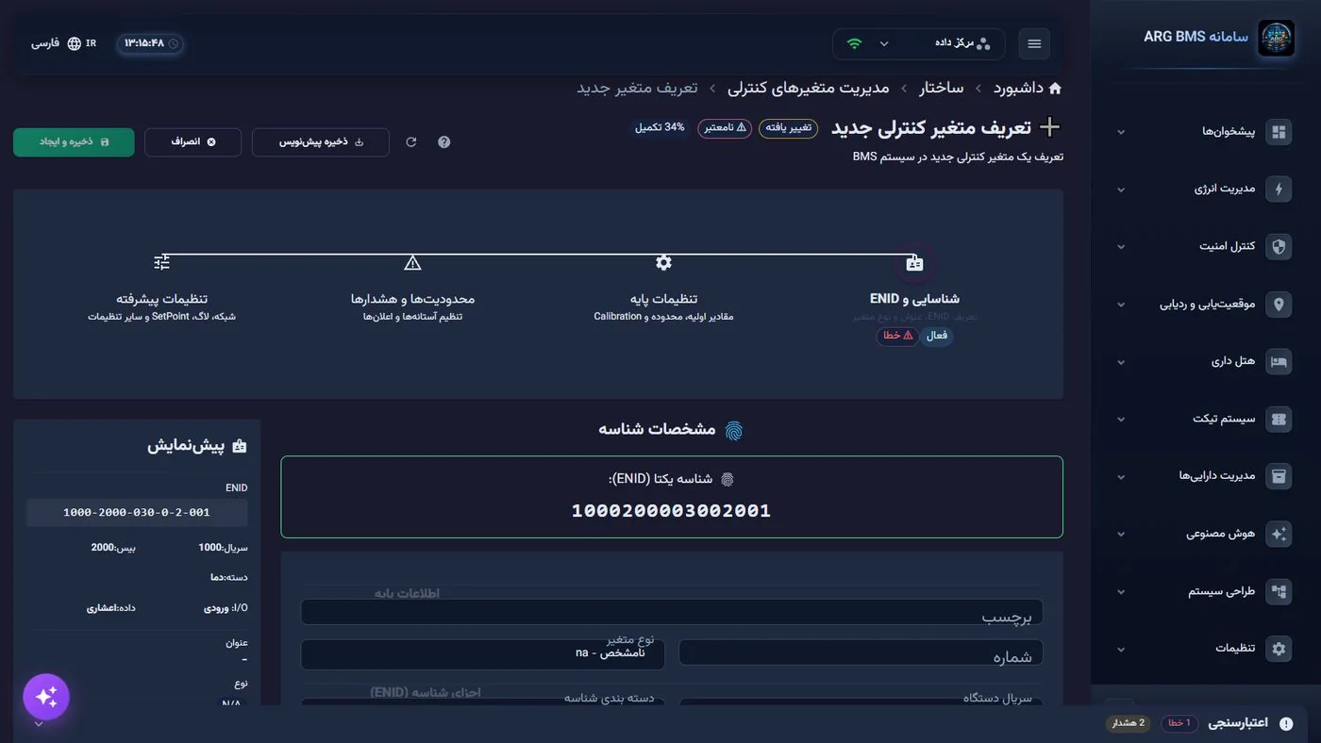Click the موقعیت‌یابی و ردیابی location pin icon

tap(1279, 305)
